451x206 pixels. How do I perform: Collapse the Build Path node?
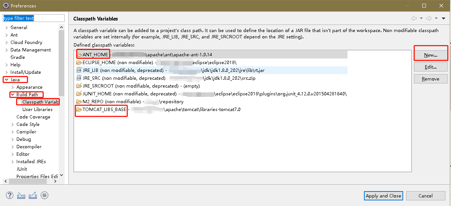click(12, 95)
